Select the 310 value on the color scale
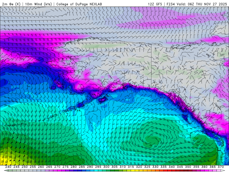The height and width of the screenshot is (172, 229). (123, 167)
